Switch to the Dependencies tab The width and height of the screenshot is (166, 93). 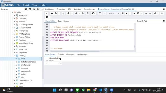(89, 9)
